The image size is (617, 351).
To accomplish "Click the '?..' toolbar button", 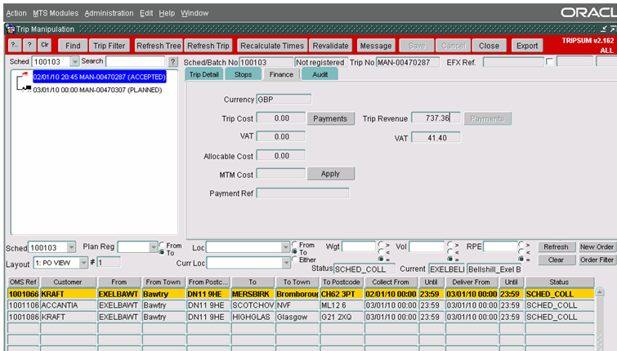I will click(15, 46).
